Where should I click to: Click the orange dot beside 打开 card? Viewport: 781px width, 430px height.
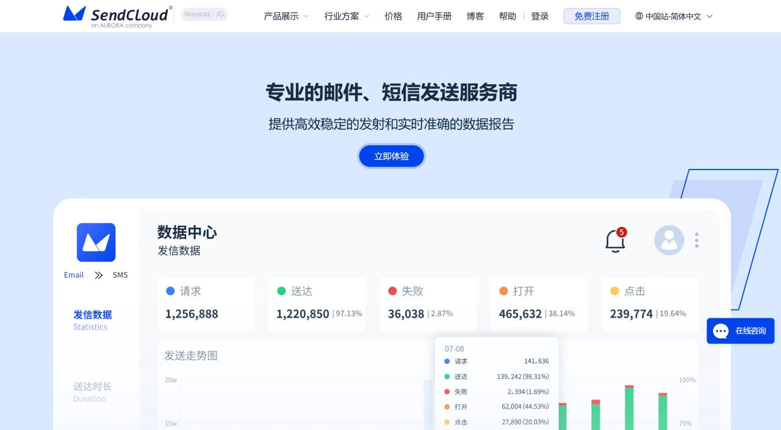[x=503, y=291]
